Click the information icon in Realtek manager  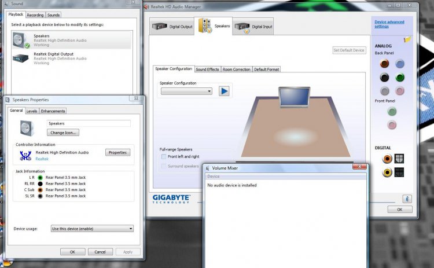click(407, 199)
